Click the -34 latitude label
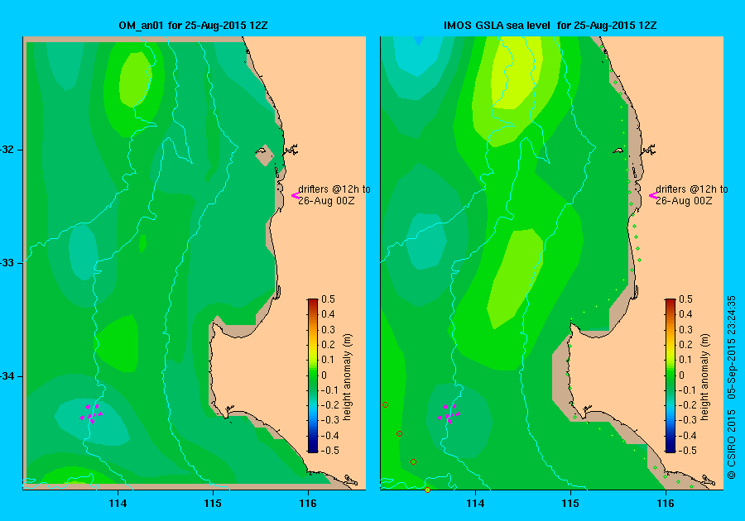745x521 pixels. (x=7, y=376)
